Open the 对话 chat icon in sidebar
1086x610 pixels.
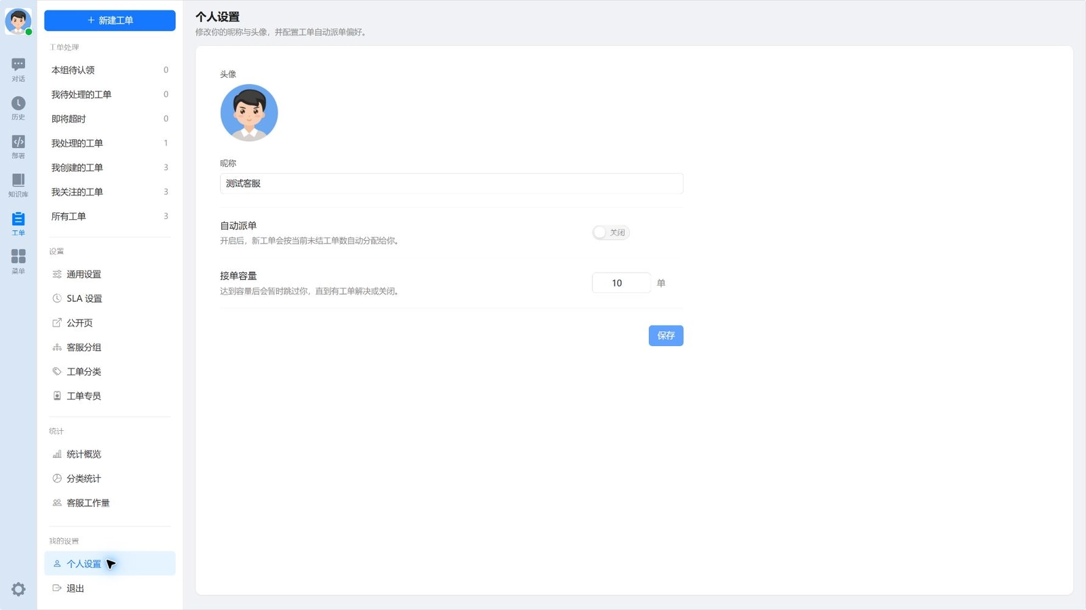(18, 70)
